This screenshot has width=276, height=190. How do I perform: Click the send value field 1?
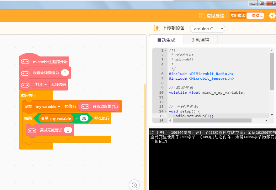click(x=68, y=130)
